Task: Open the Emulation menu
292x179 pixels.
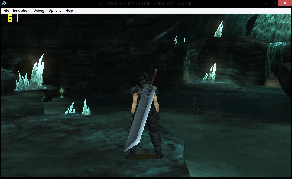Action: click(21, 11)
